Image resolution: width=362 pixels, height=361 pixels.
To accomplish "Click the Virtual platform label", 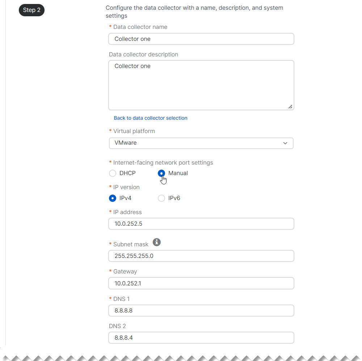I will tap(134, 131).
